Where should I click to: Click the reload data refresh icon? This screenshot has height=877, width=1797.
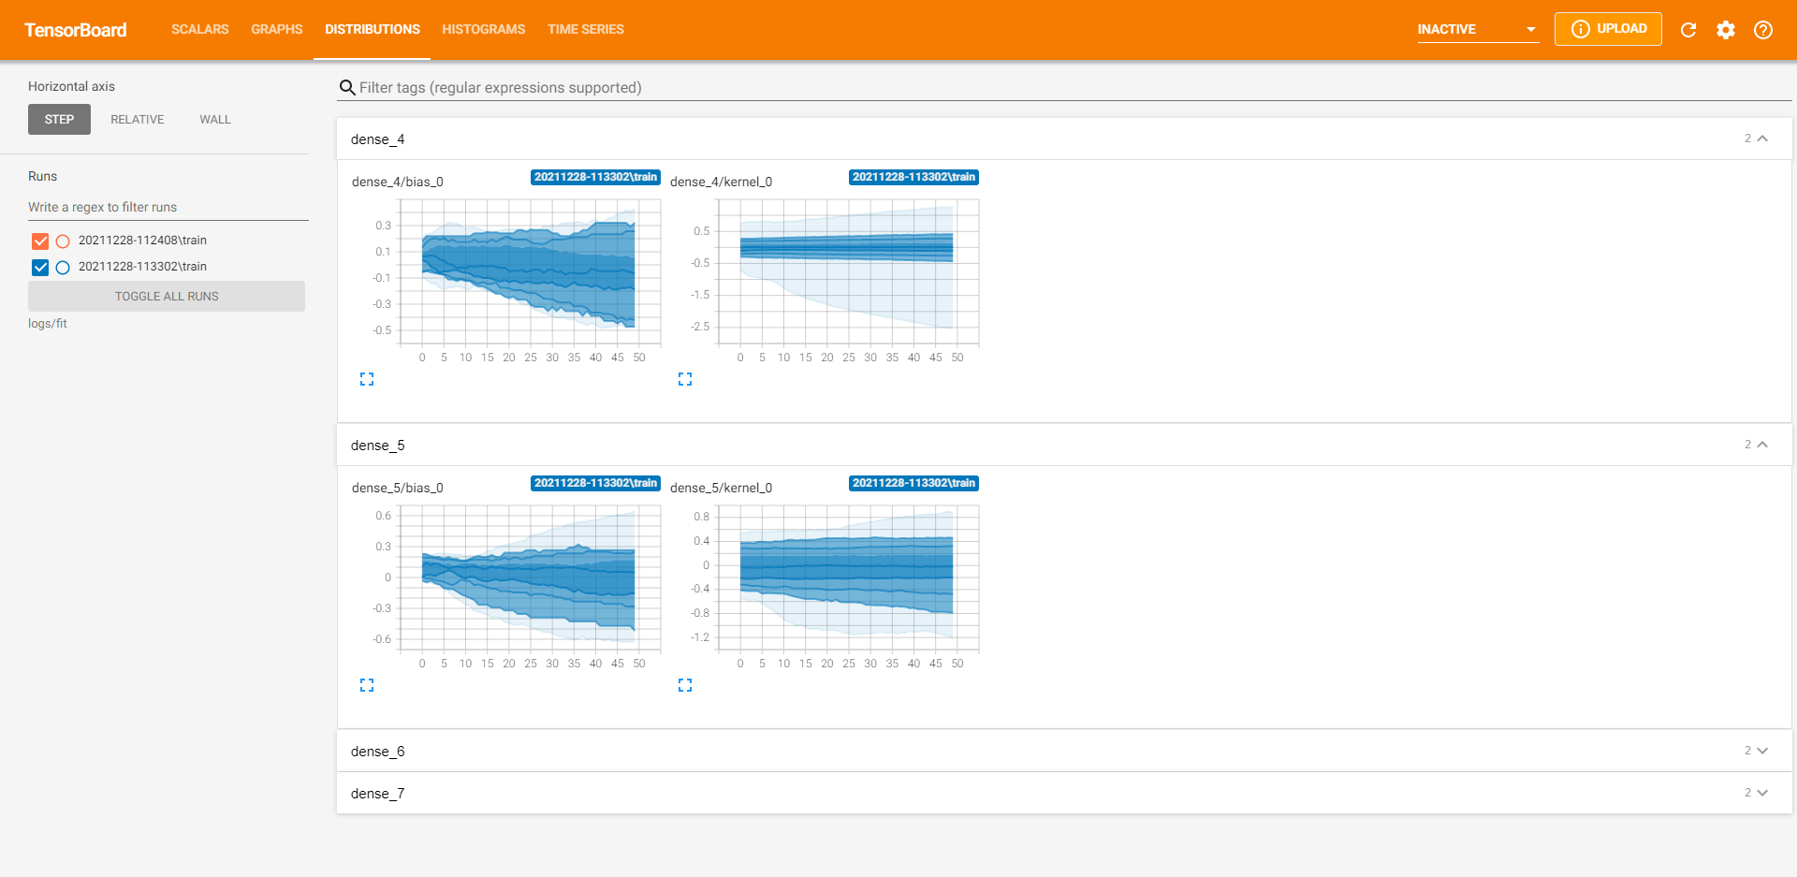(1688, 30)
